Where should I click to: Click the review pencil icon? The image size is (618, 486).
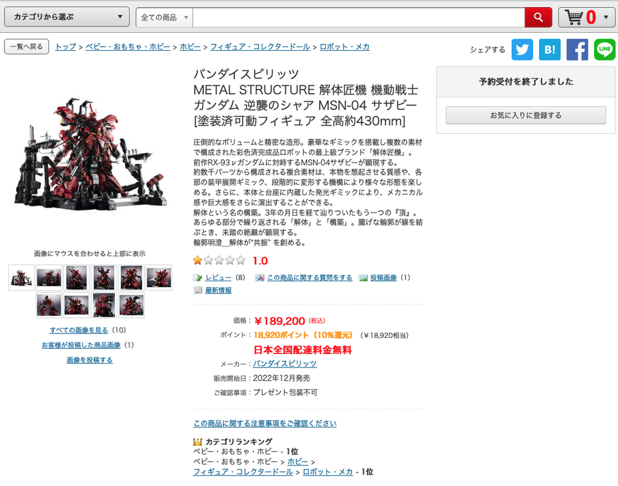click(198, 278)
